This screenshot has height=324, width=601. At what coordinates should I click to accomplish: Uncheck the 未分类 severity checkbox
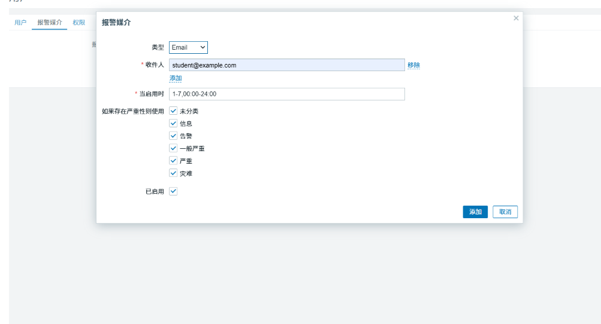coord(173,111)
